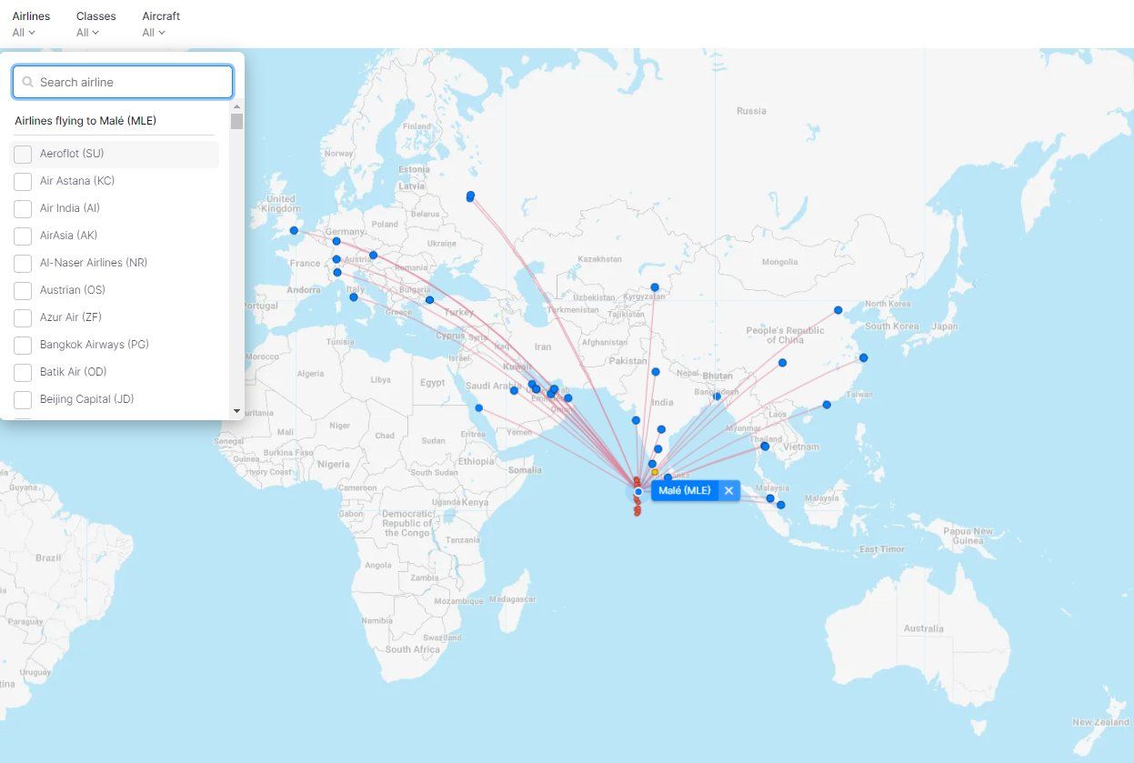Click the yellow airport marker near Sri Lanka

click(655, 472)
